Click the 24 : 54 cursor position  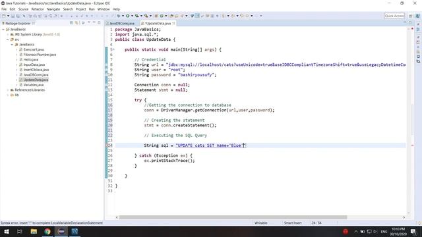point(316,223)
